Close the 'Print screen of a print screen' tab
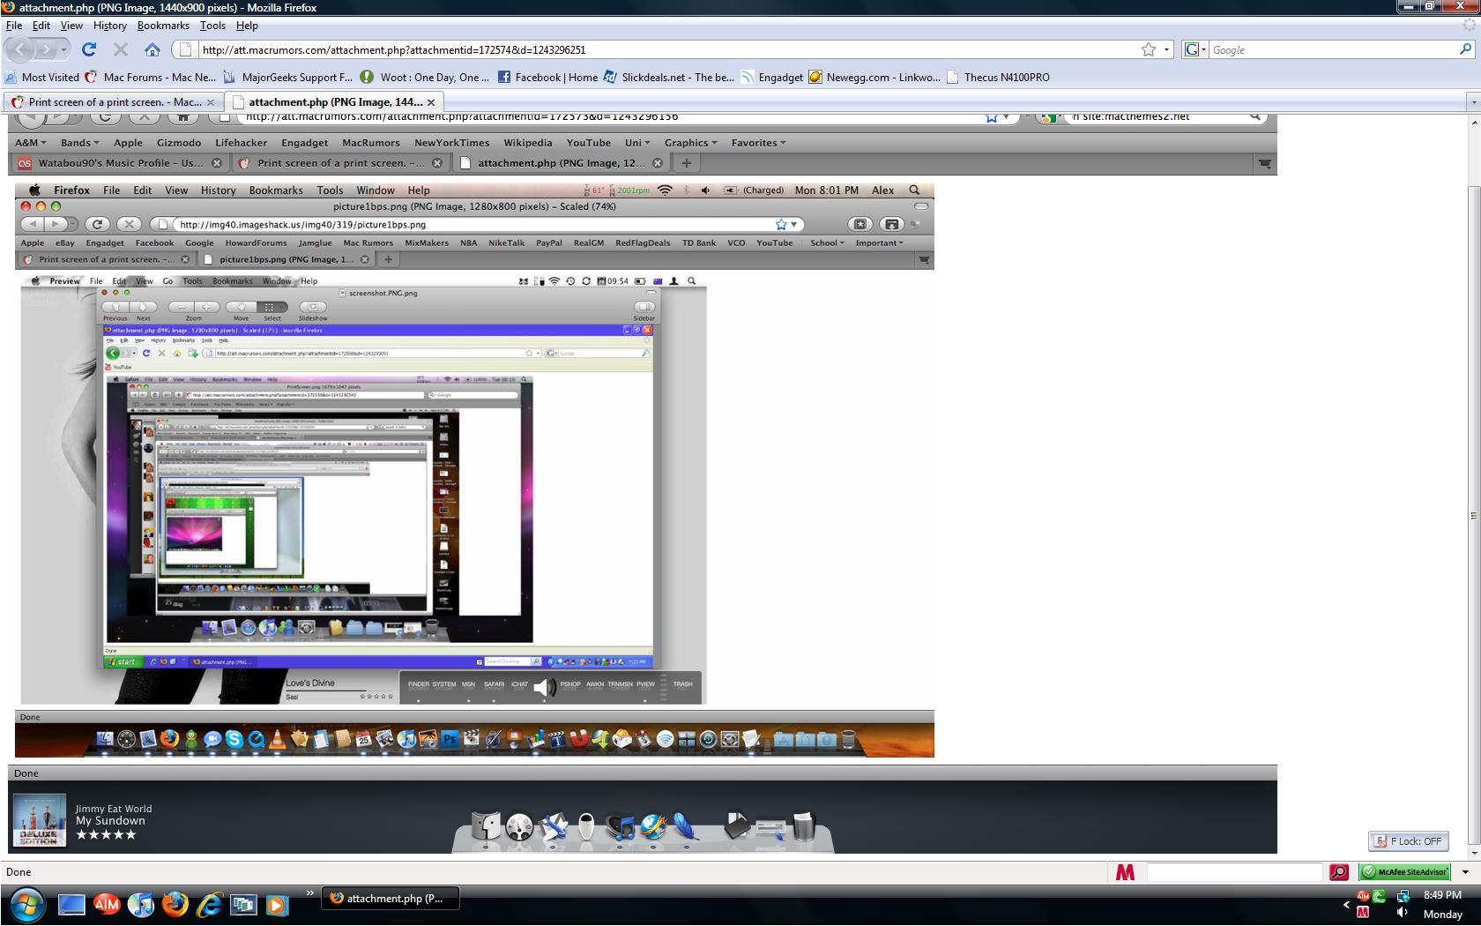The height and width of the screenshot is (926, 1481). (210, 102)
